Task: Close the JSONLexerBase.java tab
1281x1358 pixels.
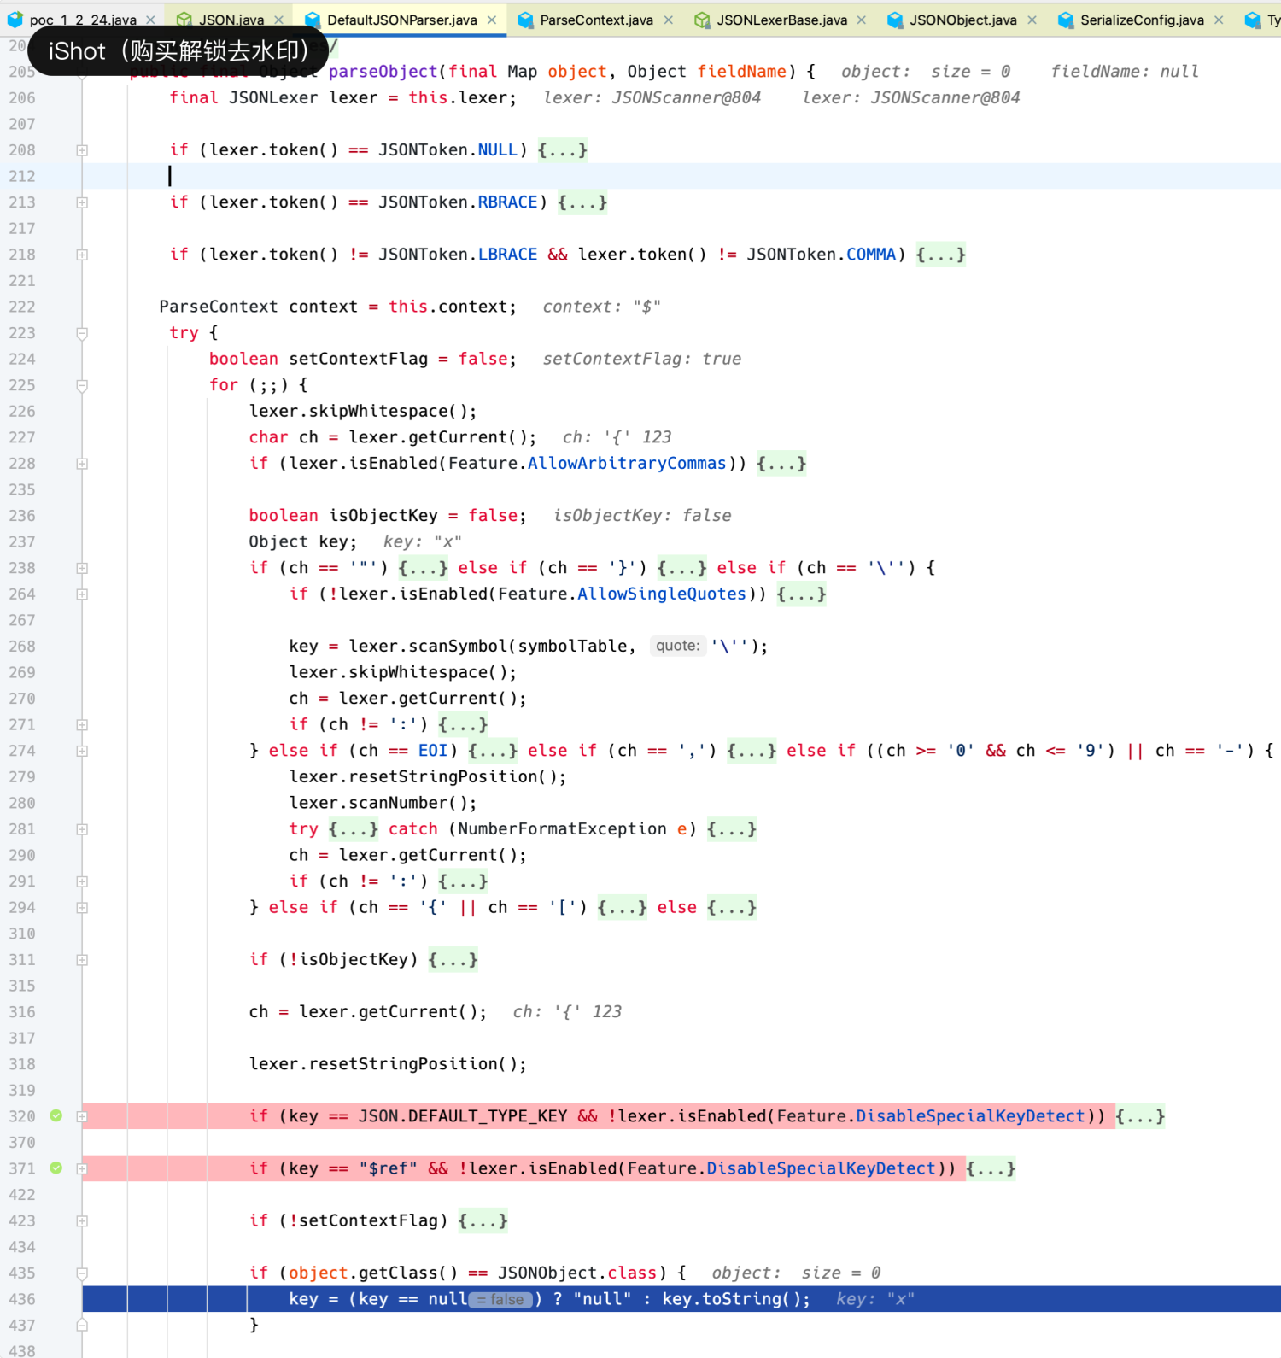Action: (862, 20)
